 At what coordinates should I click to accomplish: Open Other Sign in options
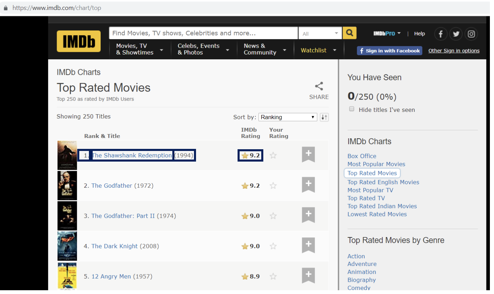[454, 51]
